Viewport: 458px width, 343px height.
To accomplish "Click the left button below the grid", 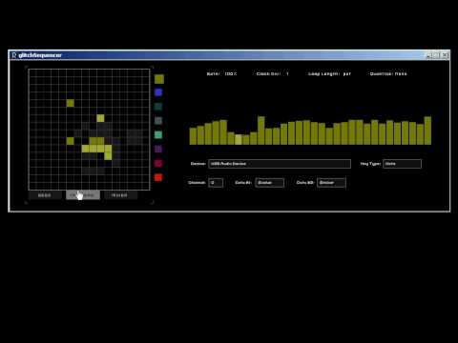I will [45, 195].
